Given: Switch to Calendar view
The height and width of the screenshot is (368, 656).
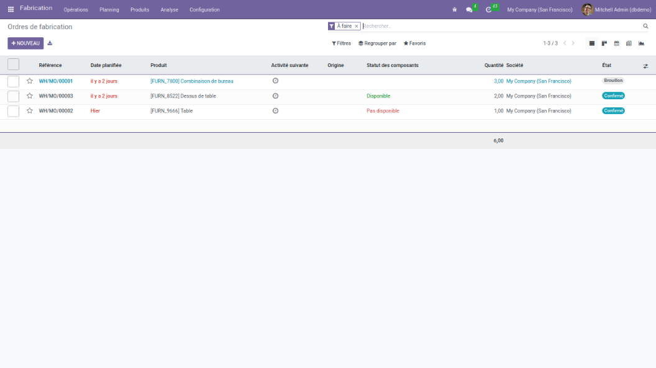Looking at the screenshot, I should (616, 43).
